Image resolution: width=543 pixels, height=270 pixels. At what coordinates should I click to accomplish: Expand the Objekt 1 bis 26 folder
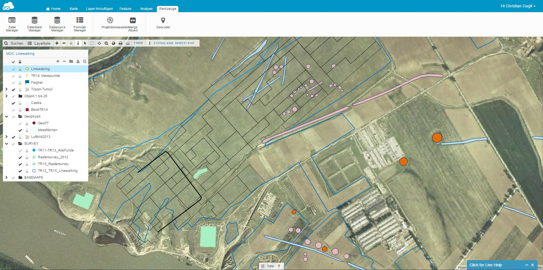pos(7,96)
